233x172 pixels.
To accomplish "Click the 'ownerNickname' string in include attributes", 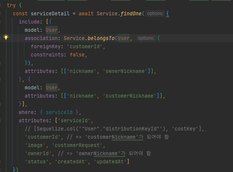I will 125,71.
